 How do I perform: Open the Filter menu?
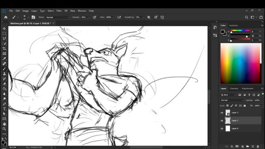[59, 11]
